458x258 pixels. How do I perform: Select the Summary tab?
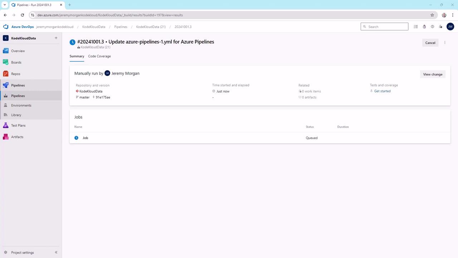(x=77, y=56)
